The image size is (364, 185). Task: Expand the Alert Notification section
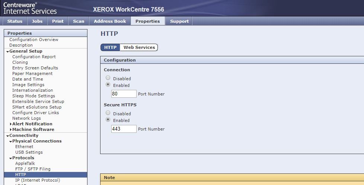click(x=10, y=124)
